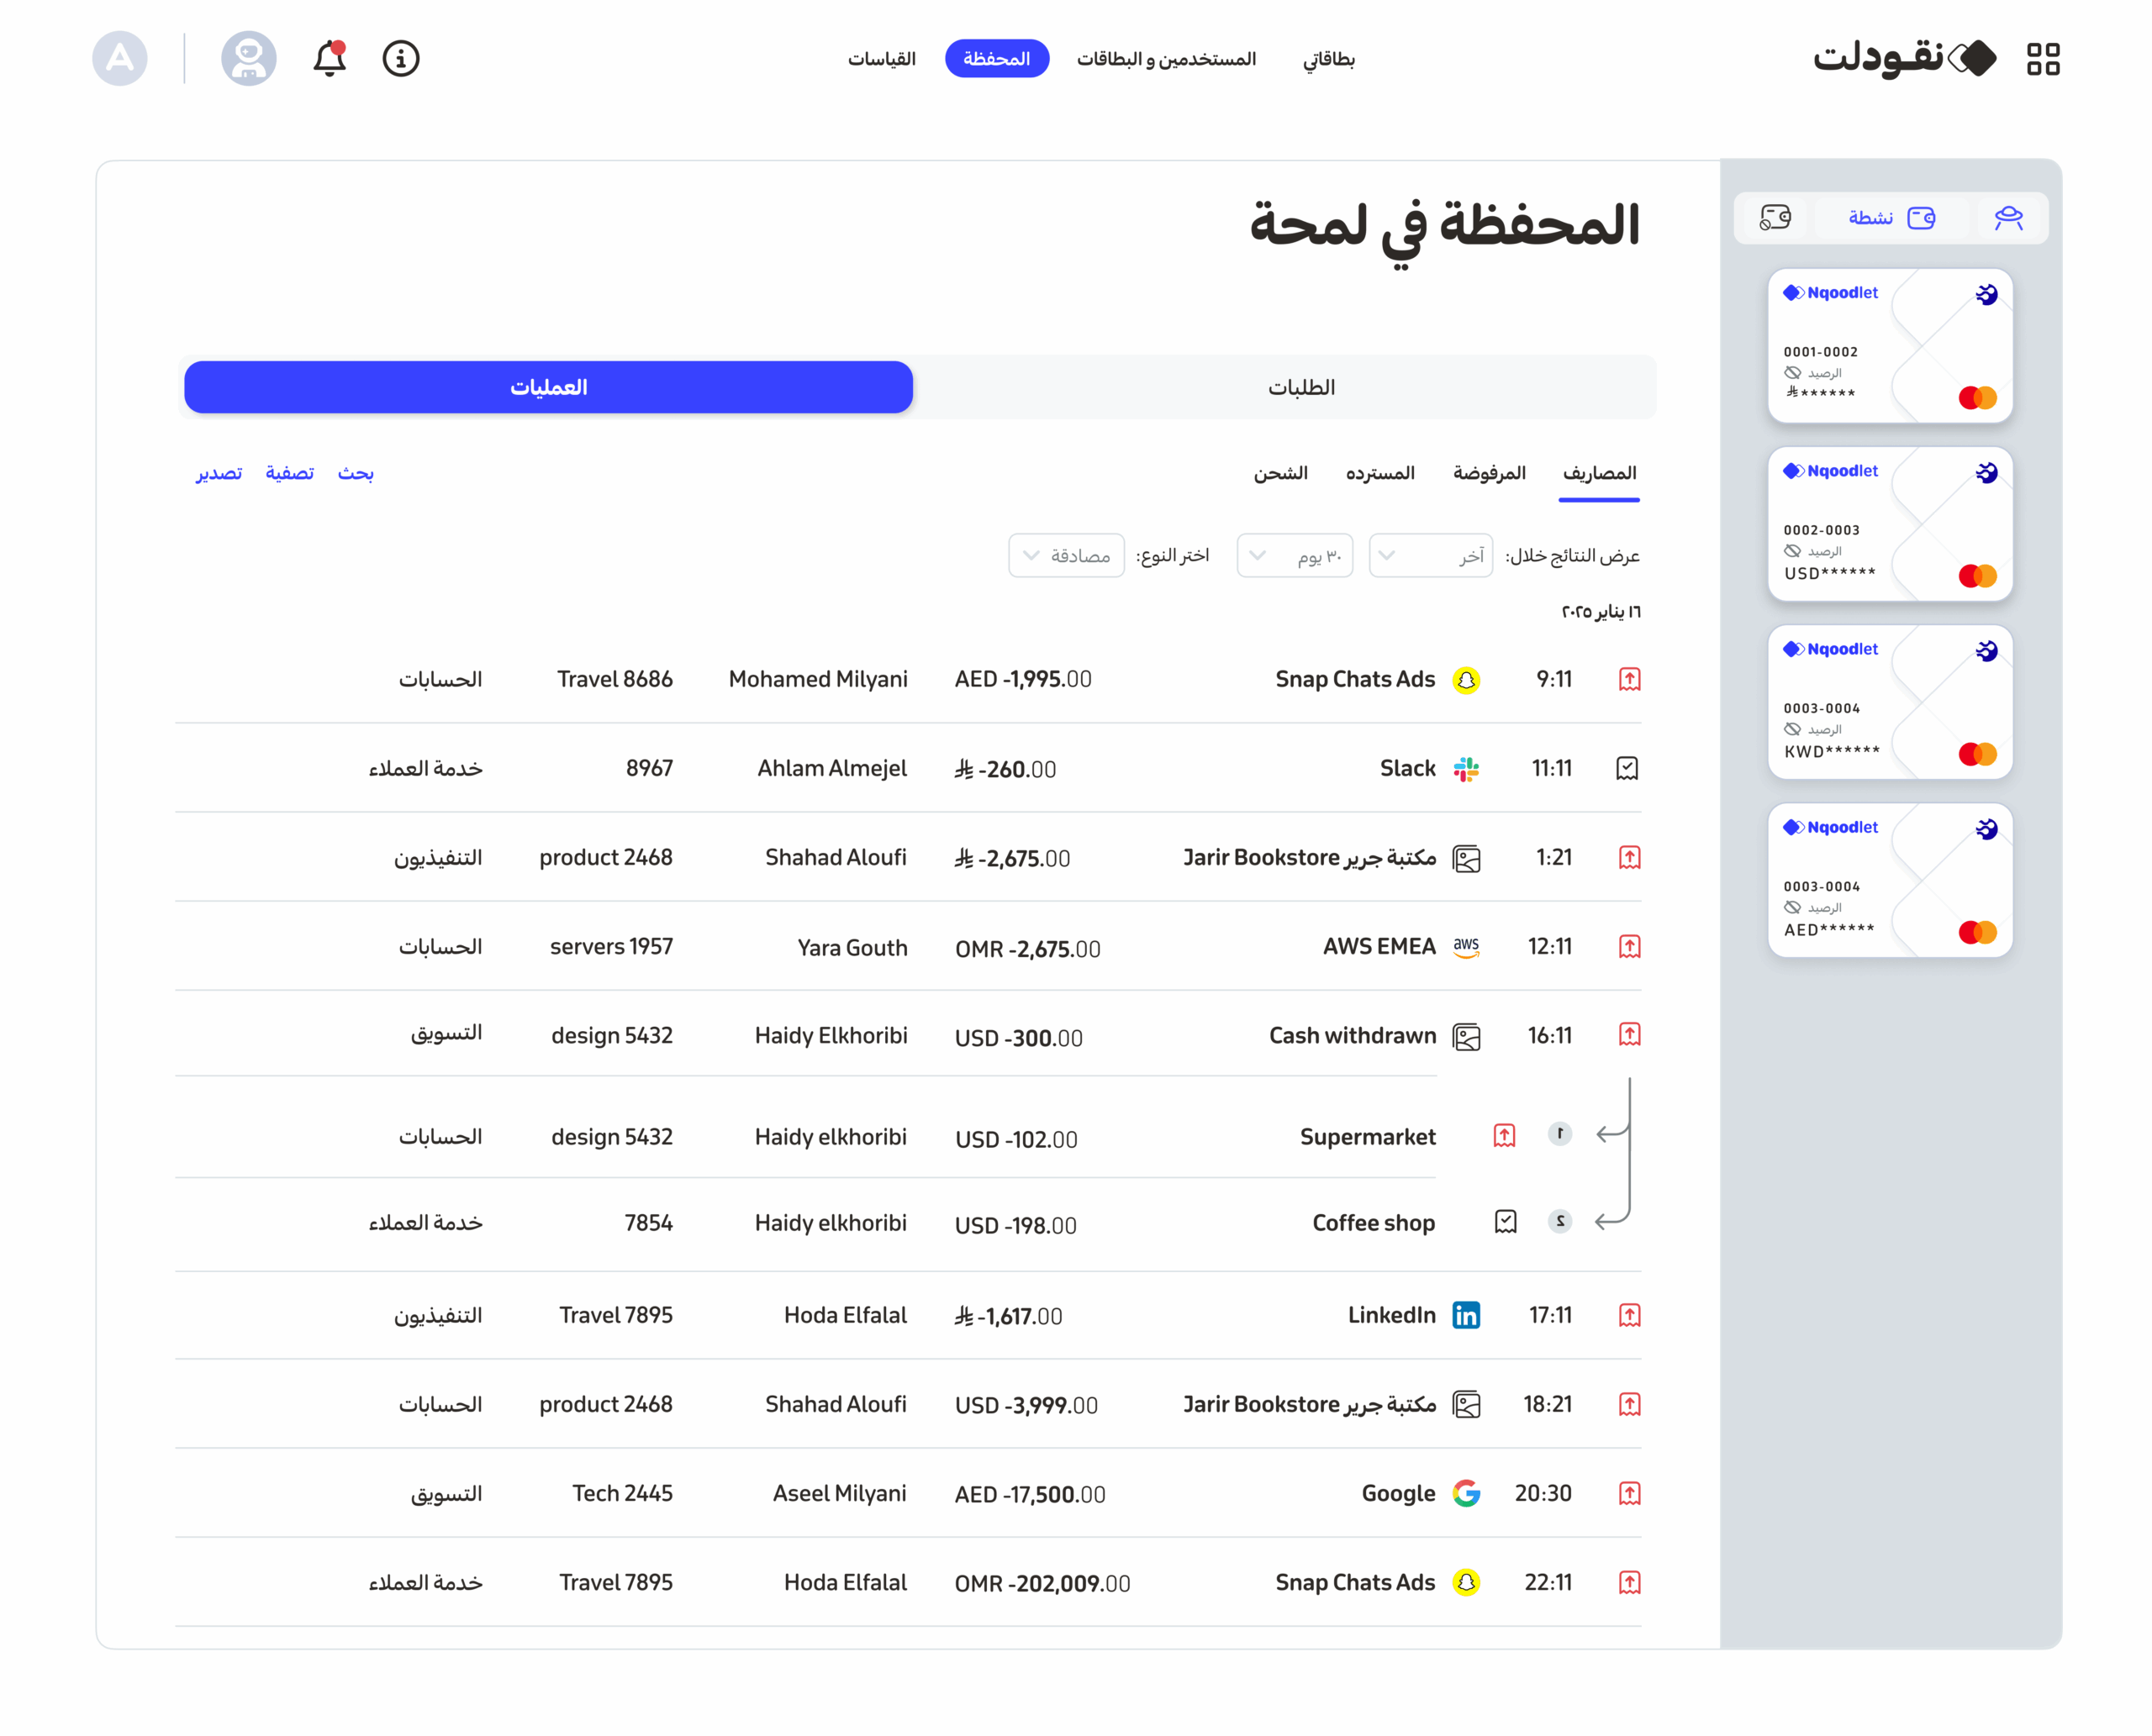Open the القياسات navigation item
2152x1736 pixels.
pyautogui.click(x=882, y=59)
